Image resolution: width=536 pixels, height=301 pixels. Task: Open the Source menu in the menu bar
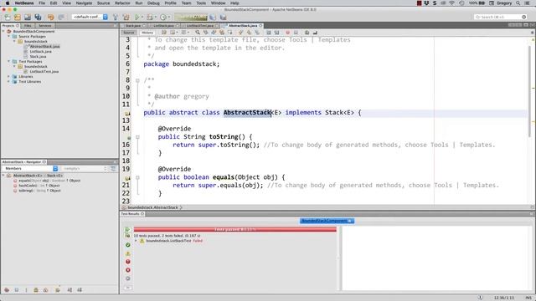[103, 3]
